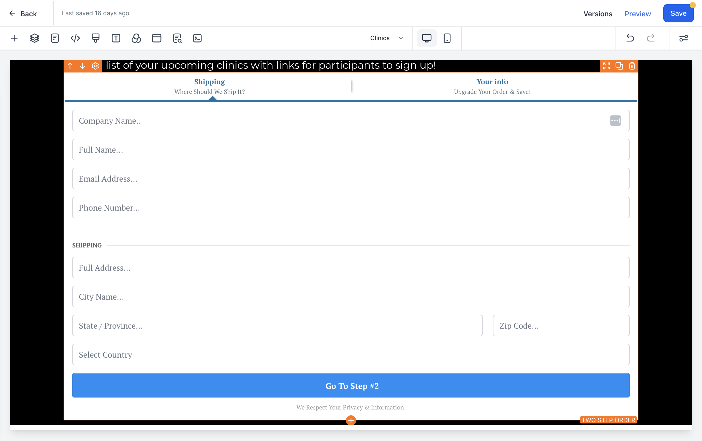The width and height of the screenshot is (702, 441).
Task: Select the Your info step tab
Action: point(492,86)
